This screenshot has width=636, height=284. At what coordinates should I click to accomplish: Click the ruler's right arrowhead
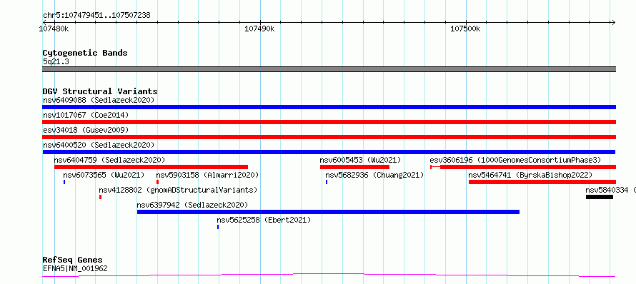pyautogui.click(x=613, y=23)
